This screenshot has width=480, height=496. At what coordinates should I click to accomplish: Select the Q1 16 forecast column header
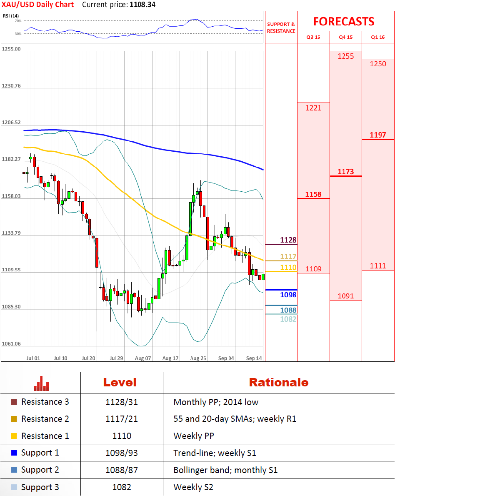(x=378, y=37)
